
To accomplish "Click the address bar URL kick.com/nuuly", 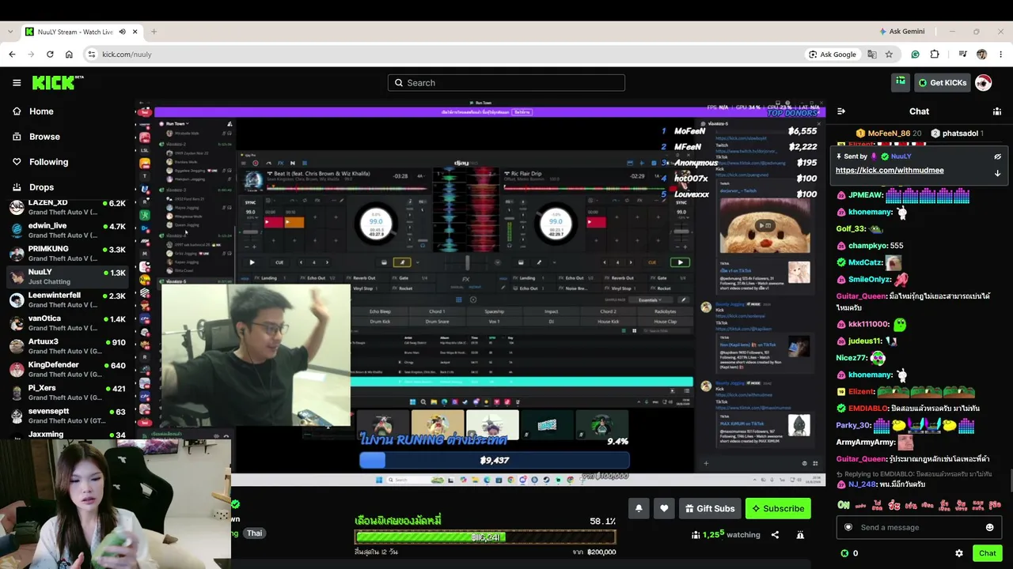I will [x=127, y=55].
